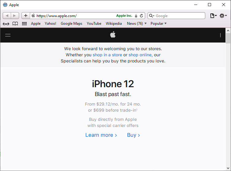231x171 pixels.
Task: Click the Apple logo in the site header
Action: click(113, 35)
